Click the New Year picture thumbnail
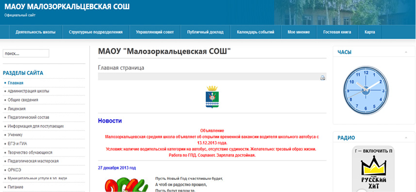Screen dimensions: 416x192 [x=126, y=185]
